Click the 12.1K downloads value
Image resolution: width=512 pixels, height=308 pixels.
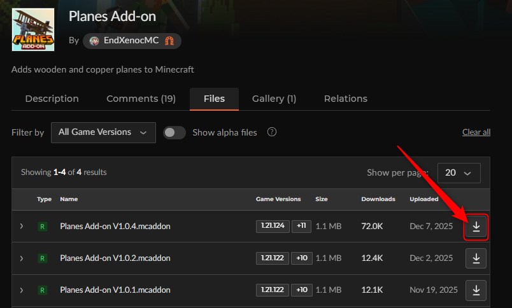(372, 290)
